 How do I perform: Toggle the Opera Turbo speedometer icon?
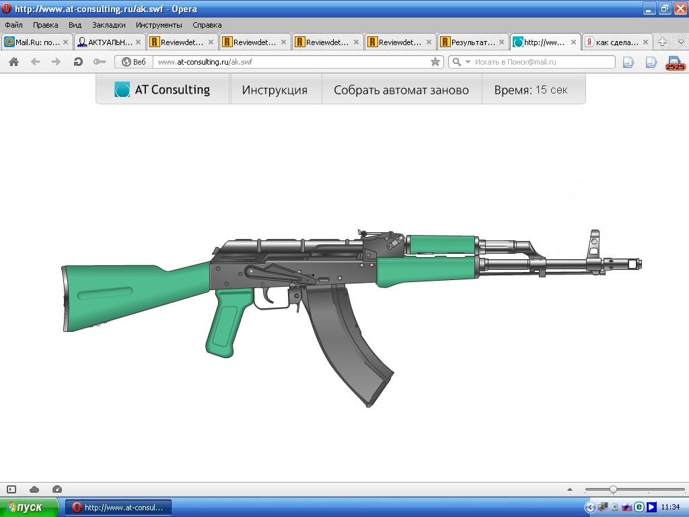[x=57, y=489]
